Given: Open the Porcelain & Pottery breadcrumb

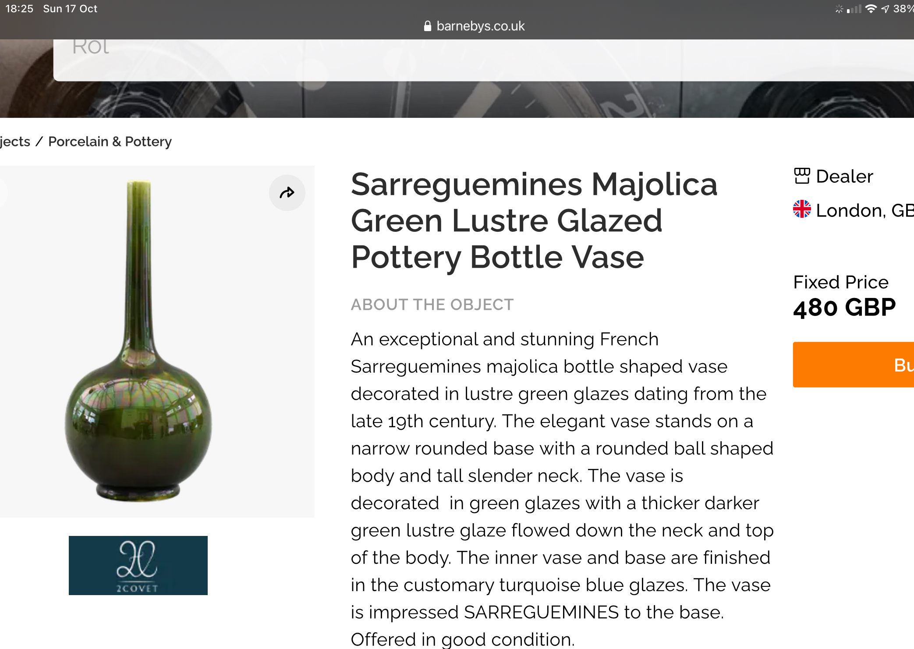Looking at the screenshot, I should click(110, 142).
